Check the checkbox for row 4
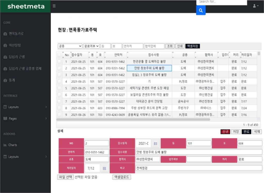Image resolution: width=264 pixels, height=193 pixels. coord(59,82)
